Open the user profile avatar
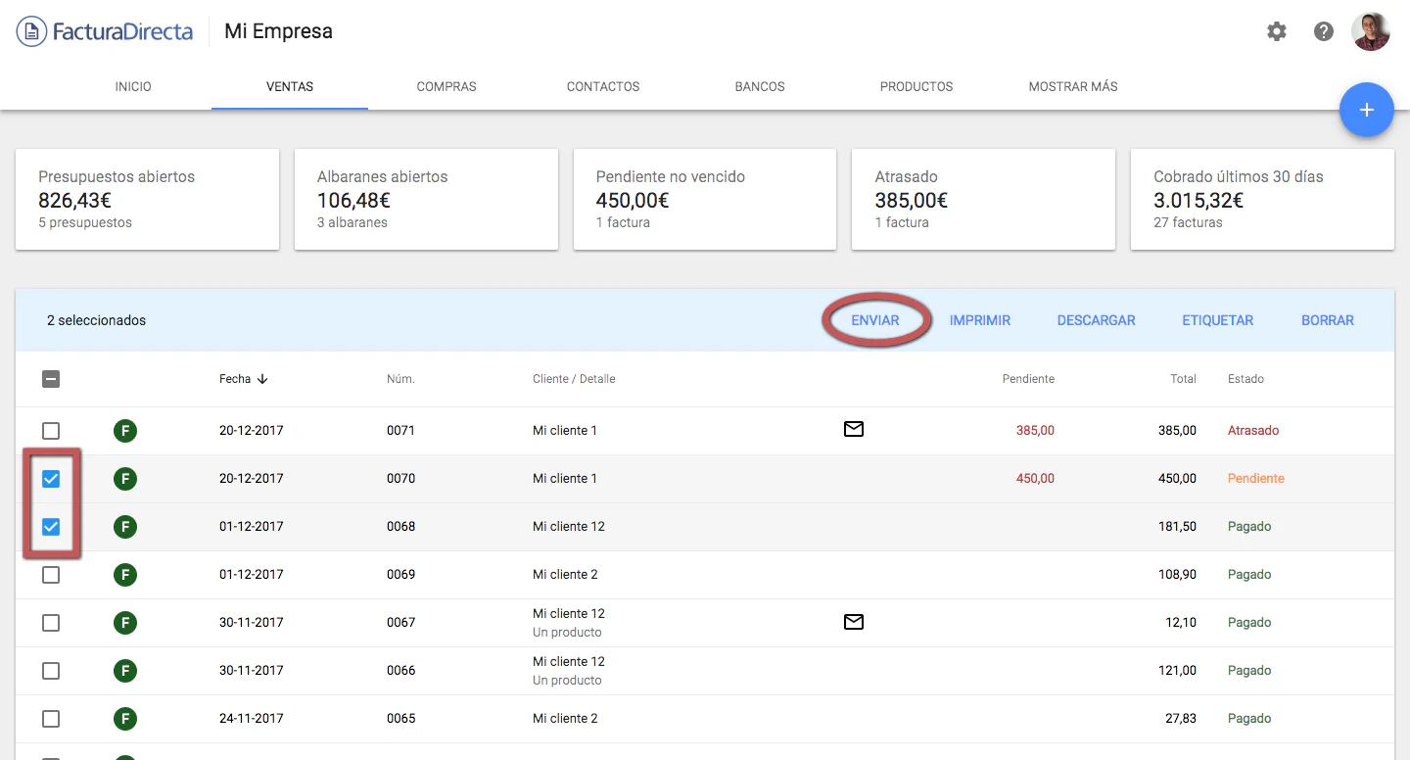 1371,31
